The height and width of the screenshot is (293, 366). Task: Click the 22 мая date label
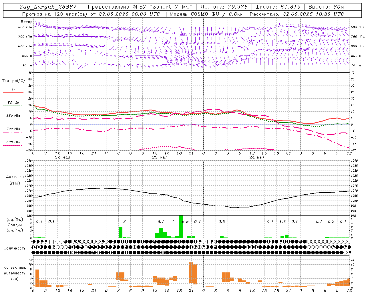coord(62,157)
